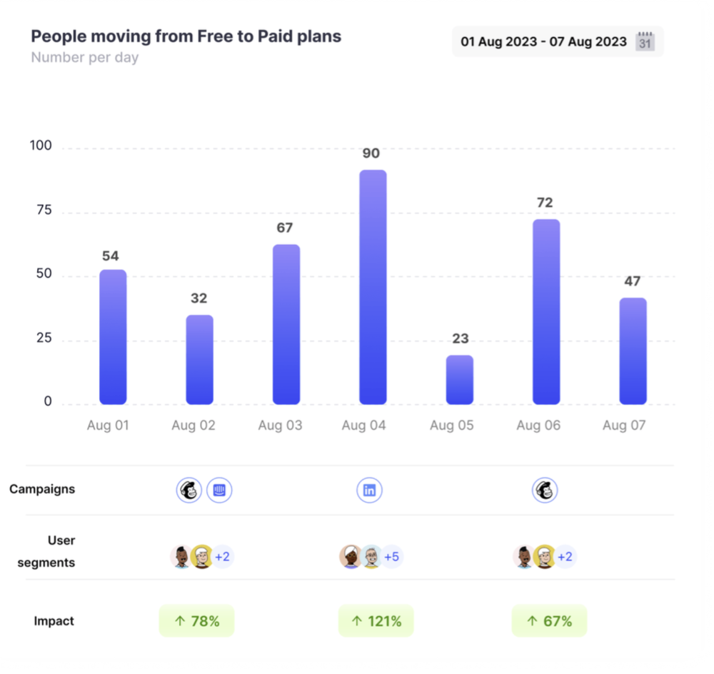Image resolution: width=714 pixels, height=674 pixels.
Task: Click the Aug 03 axis label
Action: coord(280,426)
